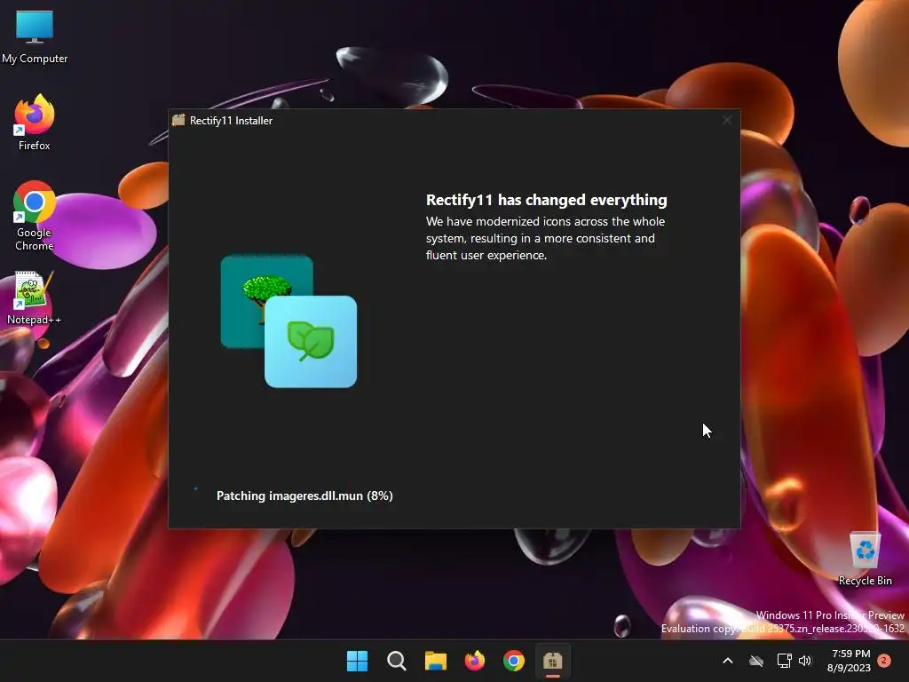This screenshot has width=909, height=682.
Task: Click the OneDrive cloud tray icon
Action: 756,661
